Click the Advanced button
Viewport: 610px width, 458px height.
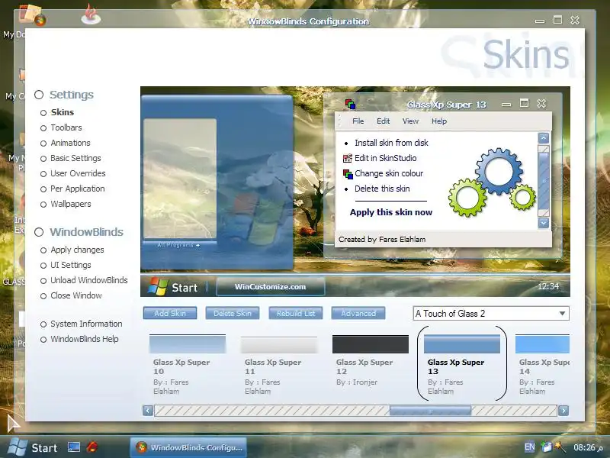358,313
